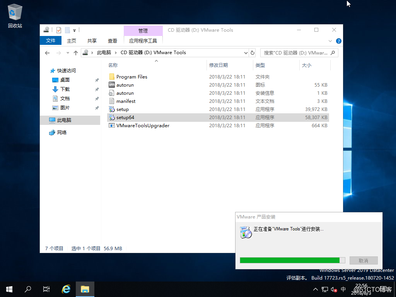Screen dimensions: 396x297
Task: Open the network tray icon
Action: (x=325, y=289)
